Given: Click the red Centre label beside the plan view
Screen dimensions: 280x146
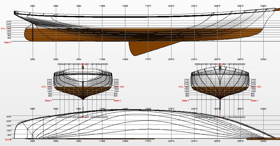Looking at the screenshot, I should pos(8,140).
